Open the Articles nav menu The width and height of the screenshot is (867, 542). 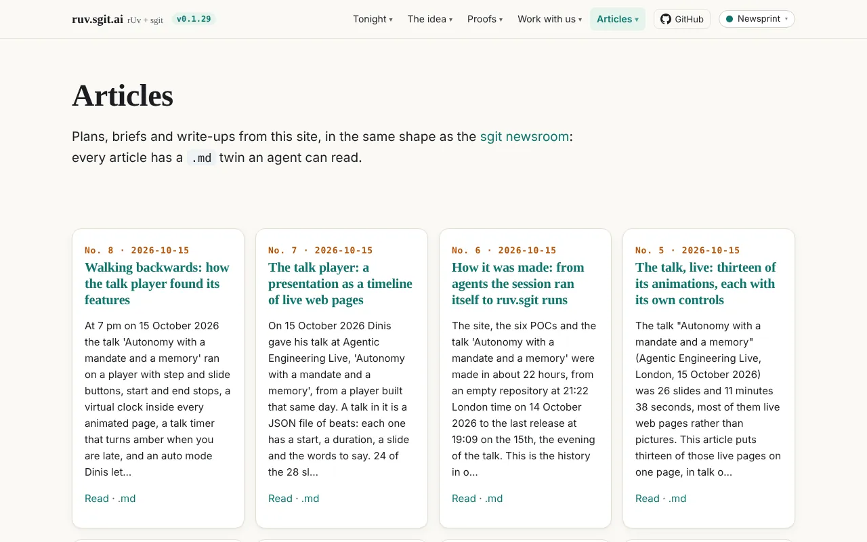click(618, 19)
